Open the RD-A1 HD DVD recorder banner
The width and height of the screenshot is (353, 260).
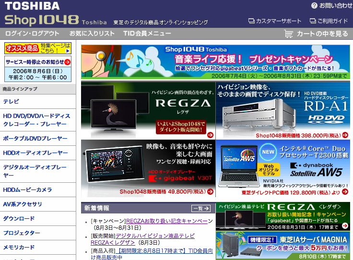(x=283, y=110)
